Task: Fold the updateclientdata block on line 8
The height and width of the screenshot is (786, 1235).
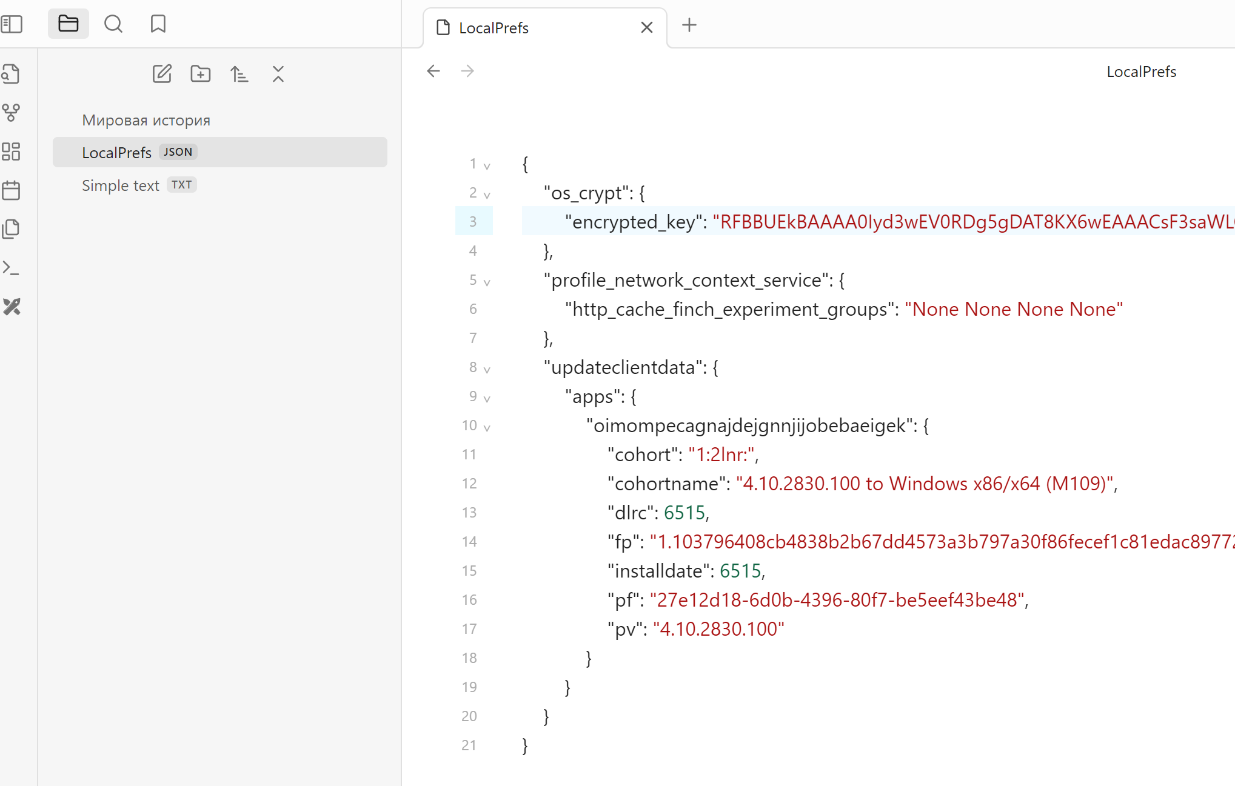Action: pos(487,369)
